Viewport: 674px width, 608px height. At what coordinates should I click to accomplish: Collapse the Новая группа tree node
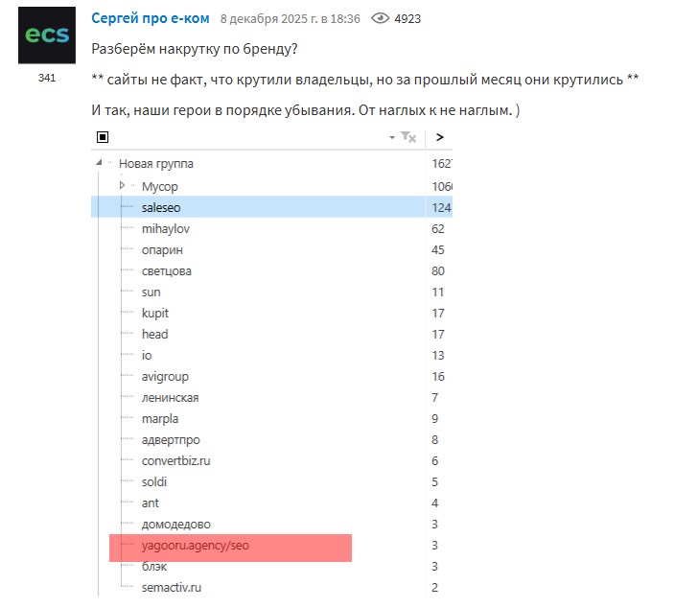[x=100, y=164]
